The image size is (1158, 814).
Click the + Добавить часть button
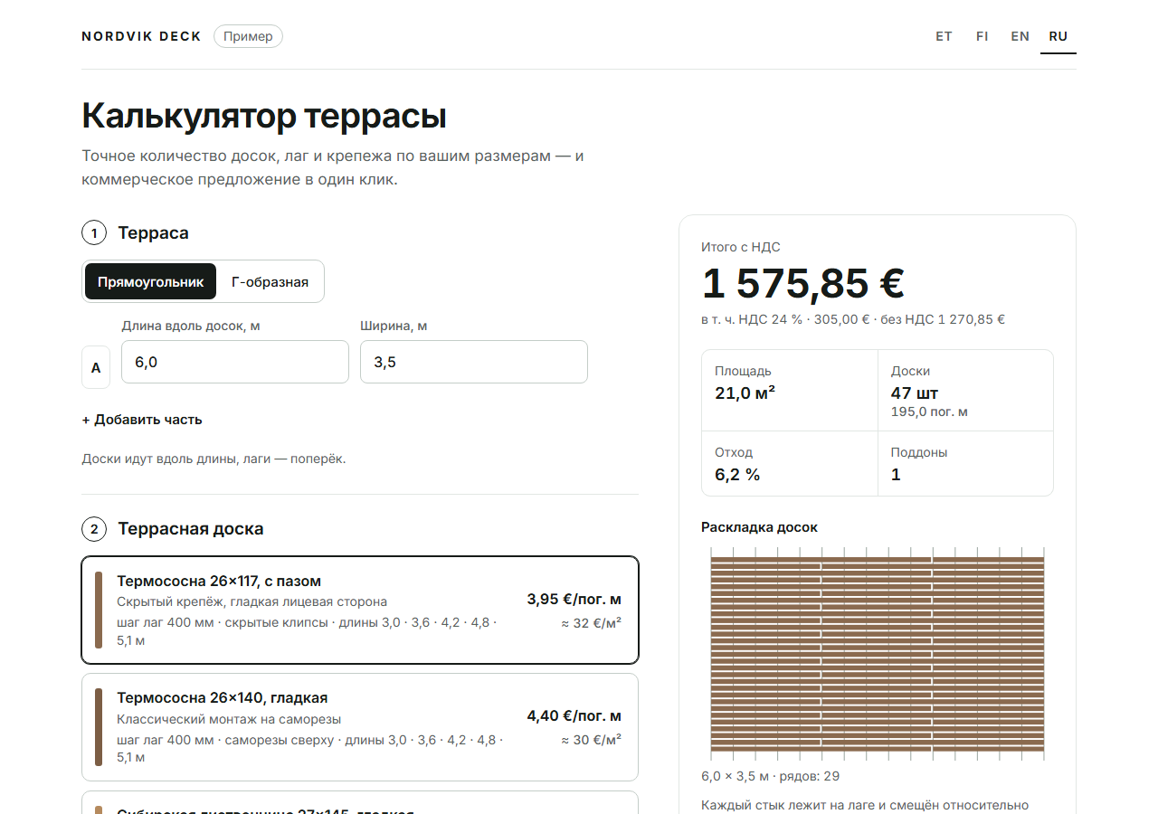coord(142,420)
